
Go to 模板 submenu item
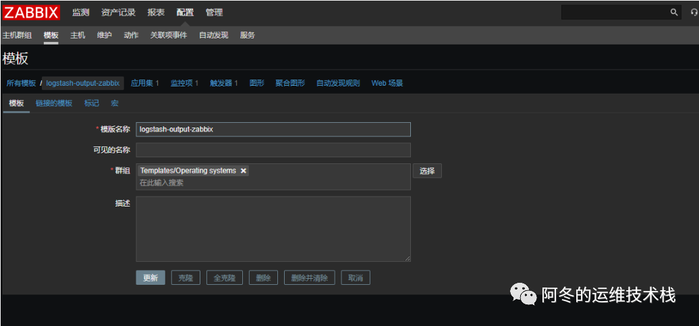coord(51,35)
